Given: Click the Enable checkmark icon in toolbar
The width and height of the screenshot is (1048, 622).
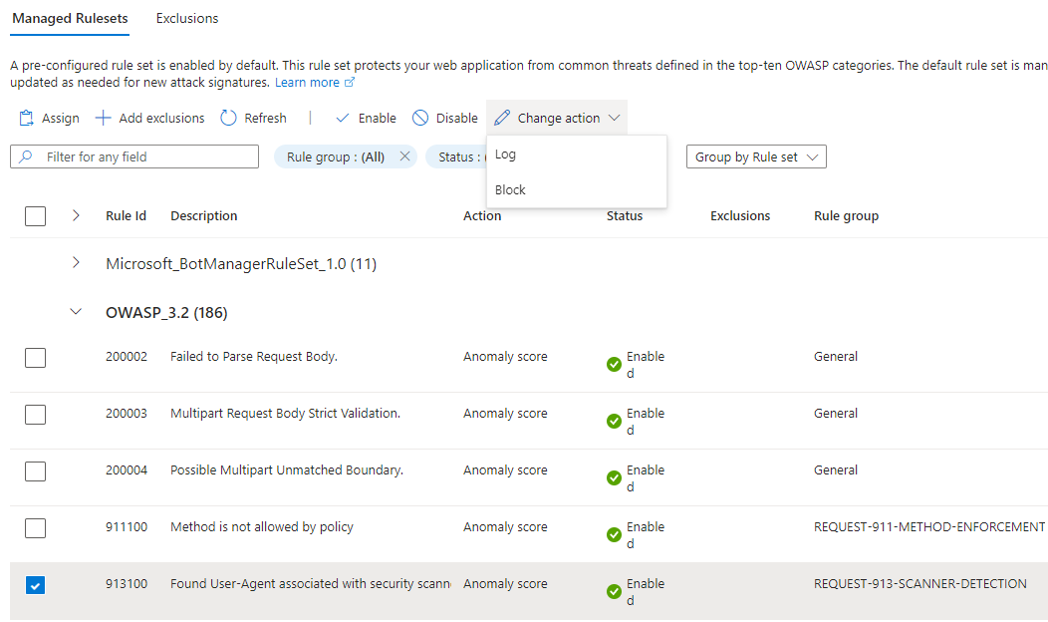Looking at the screenshot, I should (343, 118).
